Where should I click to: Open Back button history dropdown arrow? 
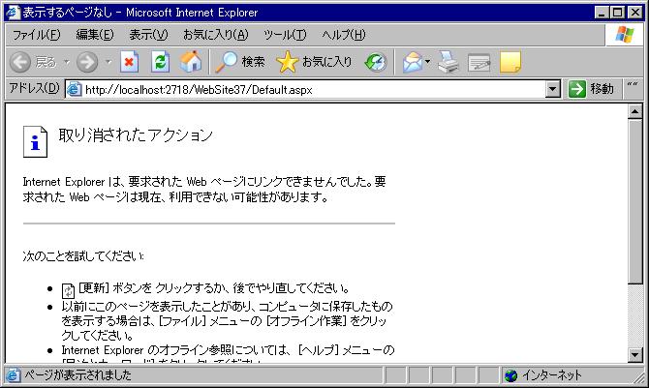click(67, 62)
